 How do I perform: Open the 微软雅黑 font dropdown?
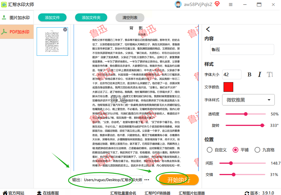point(248,100)
